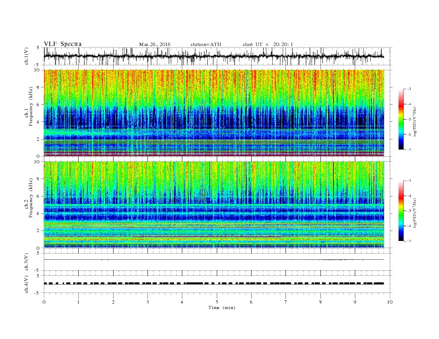Click ch.2 frequency axis tick "8"

click(x=39, y=179)
